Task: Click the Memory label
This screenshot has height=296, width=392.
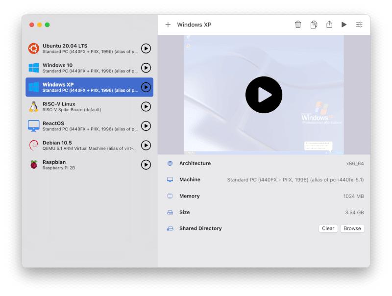Action: 190,196
